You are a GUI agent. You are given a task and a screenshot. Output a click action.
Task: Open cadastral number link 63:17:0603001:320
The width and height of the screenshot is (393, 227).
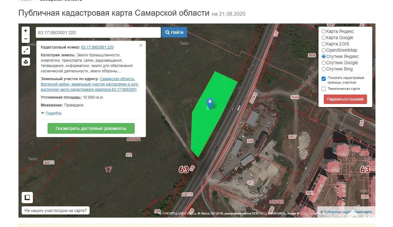97,47
